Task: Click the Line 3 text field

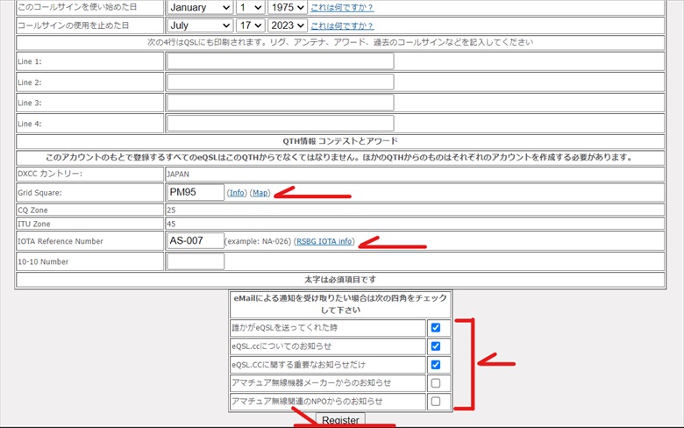Action: 280,103
